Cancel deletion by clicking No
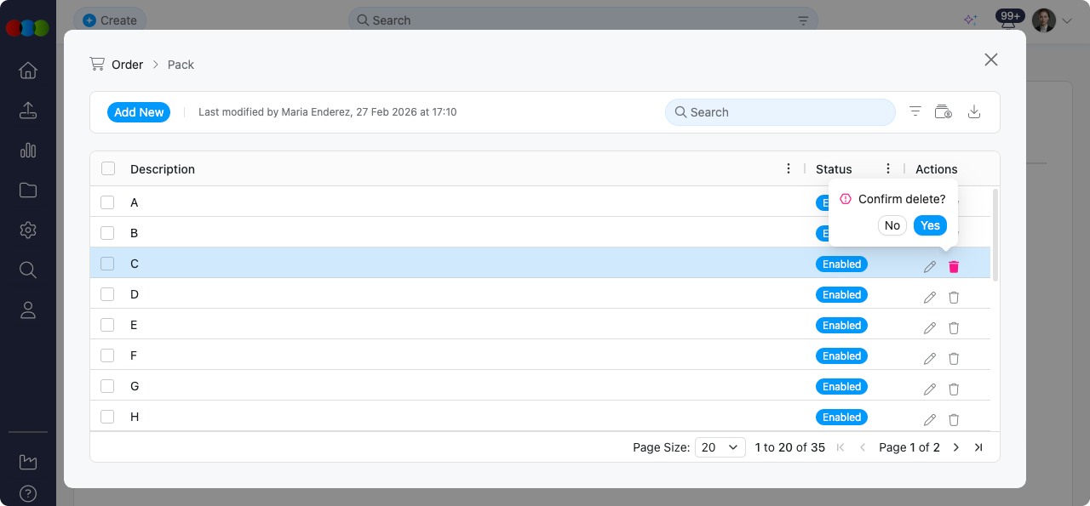This screenshot has width=1090, height=506. [892, 225]
